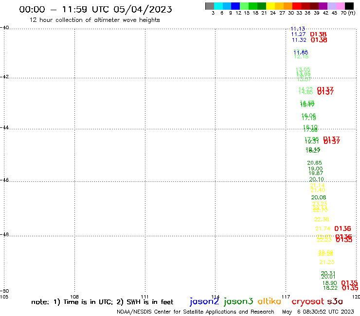Click the wave height value 11.32

(299, 40)
